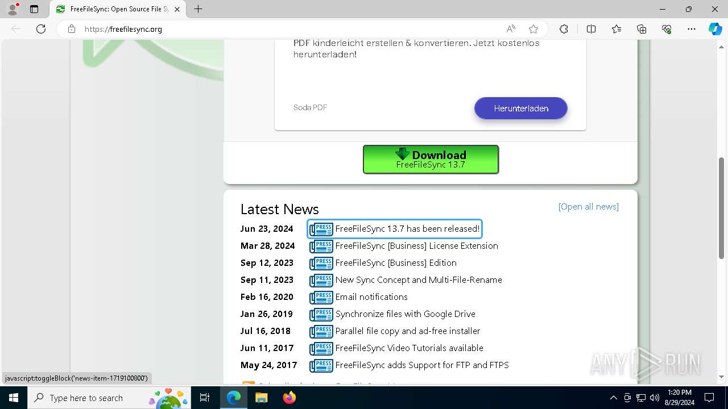Go back with the back arrow

[x=16, y=29]
